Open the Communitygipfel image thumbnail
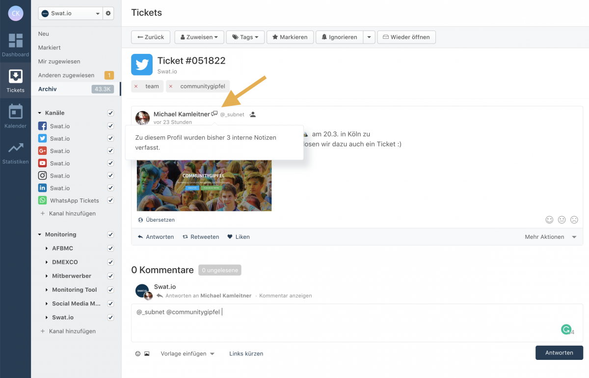Viewport: 589px width, 378px height. click(x=204, y=185)
